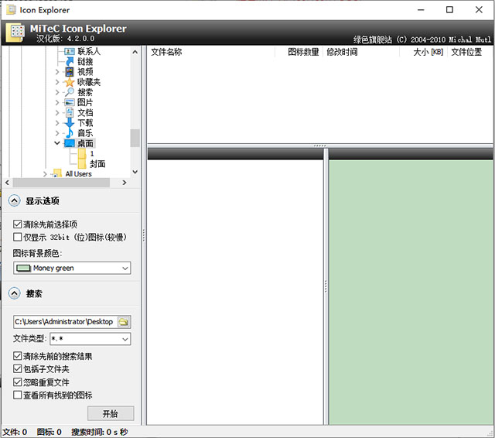
Task: Expand the 下载 tree node
Action: tap(56, 123)
